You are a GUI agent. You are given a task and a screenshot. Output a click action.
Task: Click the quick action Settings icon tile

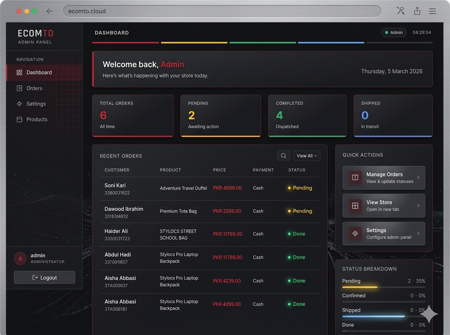click(355, 234)
